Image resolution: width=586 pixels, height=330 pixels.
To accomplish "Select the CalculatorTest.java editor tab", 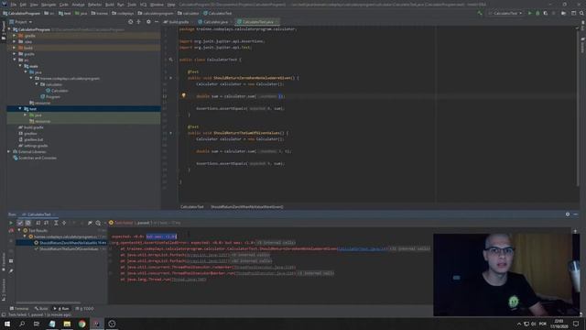I will (x=257, y=22).
